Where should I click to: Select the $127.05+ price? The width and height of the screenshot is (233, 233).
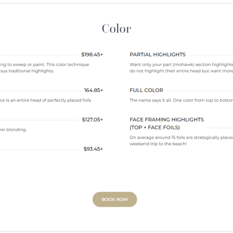click(x=92, y=120)
